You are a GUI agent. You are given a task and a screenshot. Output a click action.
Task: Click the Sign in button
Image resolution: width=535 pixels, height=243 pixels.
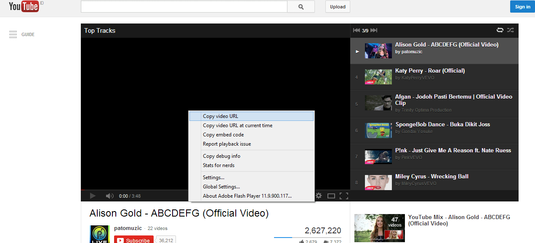[522, 7]
